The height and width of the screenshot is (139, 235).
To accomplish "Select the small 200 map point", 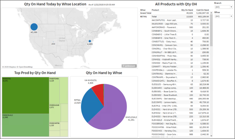I will click(53, 42).
